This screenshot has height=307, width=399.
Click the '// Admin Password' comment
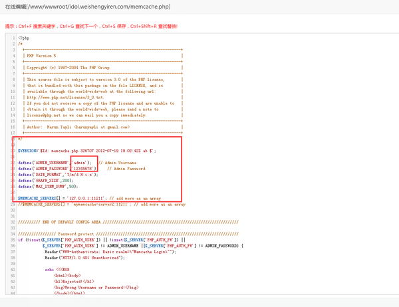(126, 168)
